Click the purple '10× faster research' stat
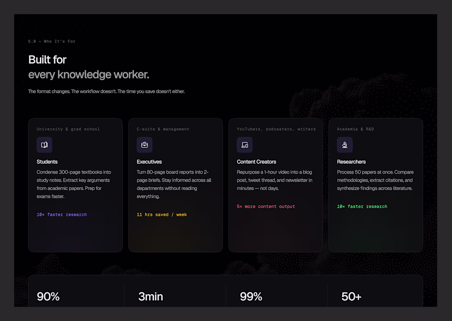The height and width of the screenshot is (321, 452). click(x=62, y=215)
